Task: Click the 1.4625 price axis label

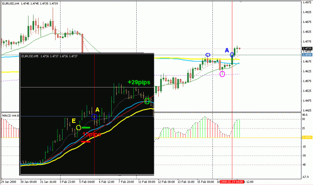Action: 307,71
